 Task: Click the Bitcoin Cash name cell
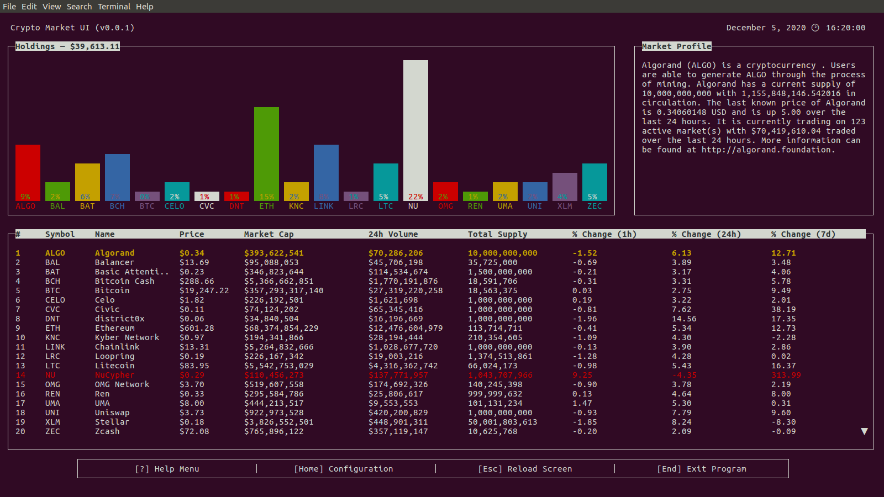tap(124, 281)
